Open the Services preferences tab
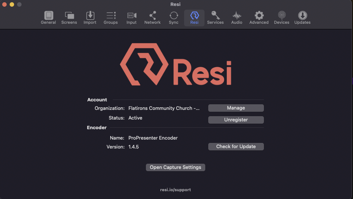 coord(215,18)
